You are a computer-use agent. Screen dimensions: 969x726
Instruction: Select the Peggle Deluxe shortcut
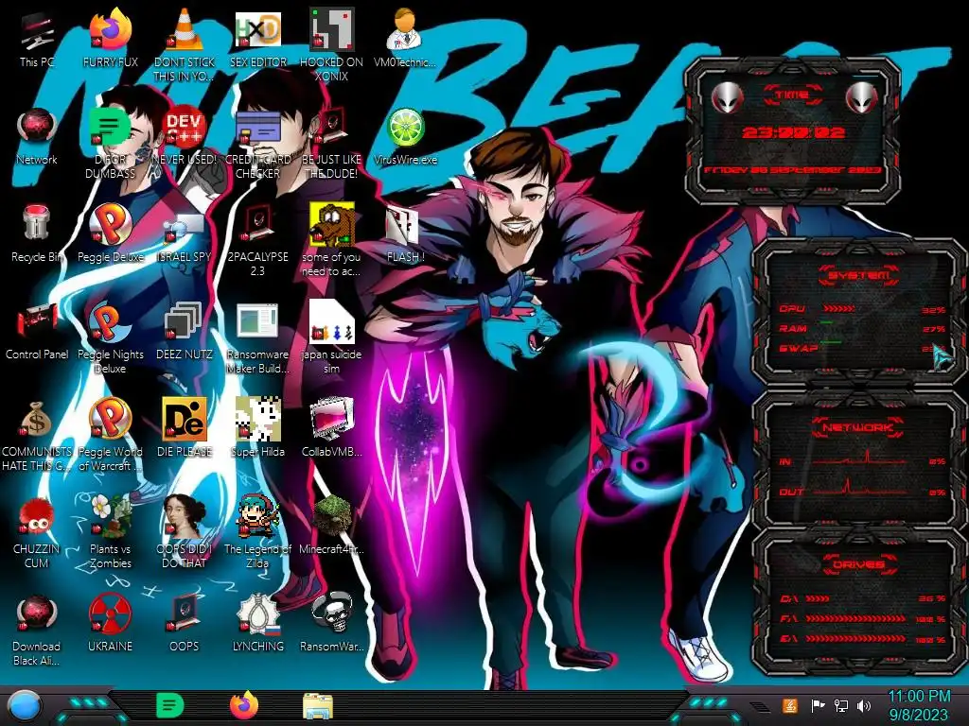[x=110, y=223]
